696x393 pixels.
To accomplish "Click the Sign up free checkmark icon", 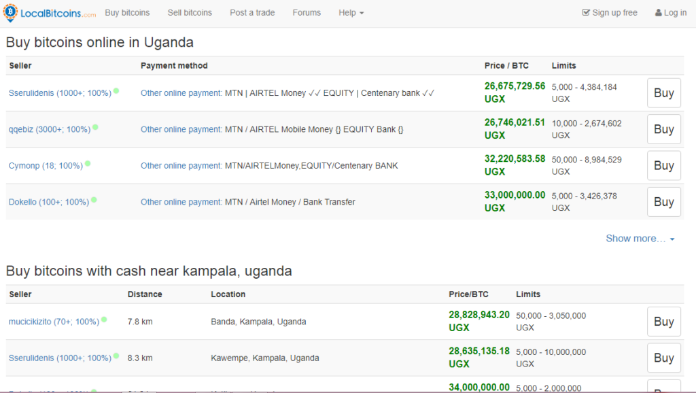I will [586, 12].
